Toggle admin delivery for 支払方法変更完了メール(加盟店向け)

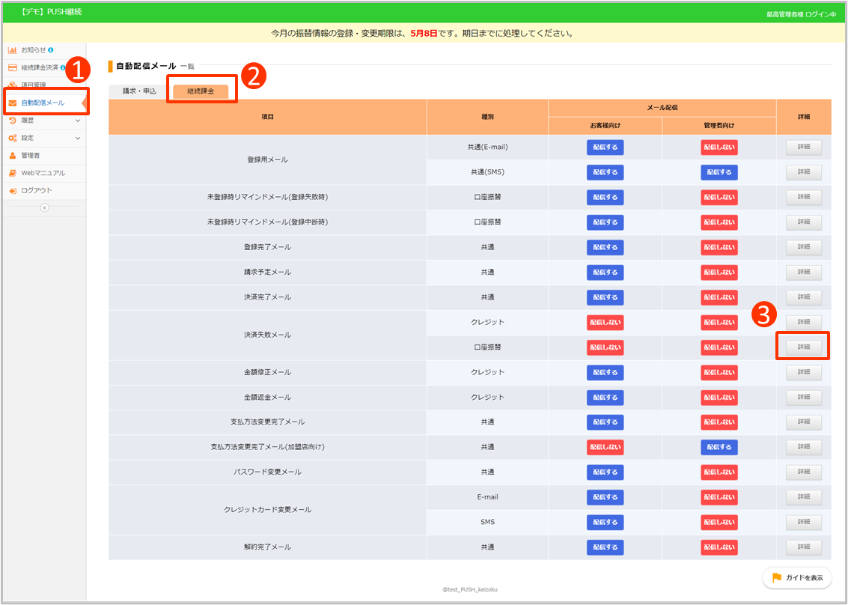(x=719, y=447)
